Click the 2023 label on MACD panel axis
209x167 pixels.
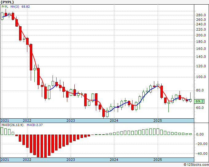pos(71,160)
